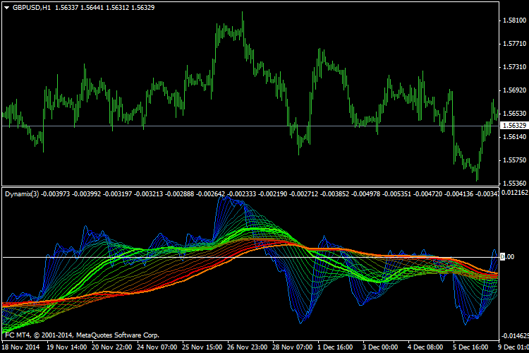This screenshot has width=529, height=353.
Task: Click the 4 Dec 08:00 time axis label
Action: pyautogui.click(x=425, y=347)
